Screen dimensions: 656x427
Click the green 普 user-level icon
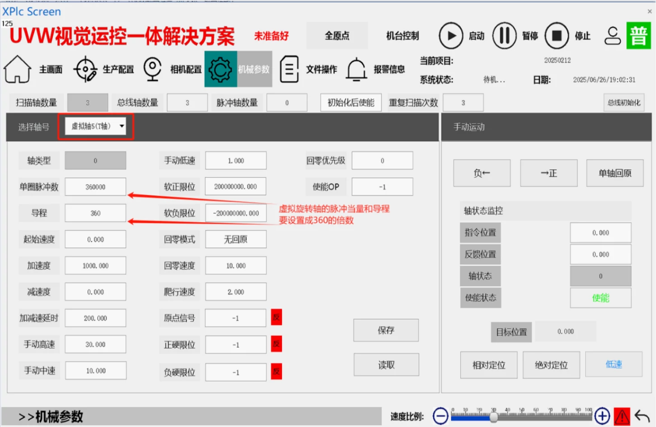click(638, 36)
